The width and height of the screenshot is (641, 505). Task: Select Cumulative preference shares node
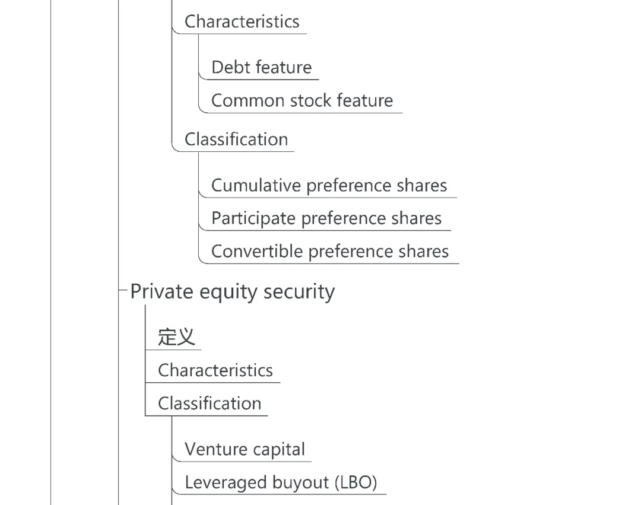329,185
